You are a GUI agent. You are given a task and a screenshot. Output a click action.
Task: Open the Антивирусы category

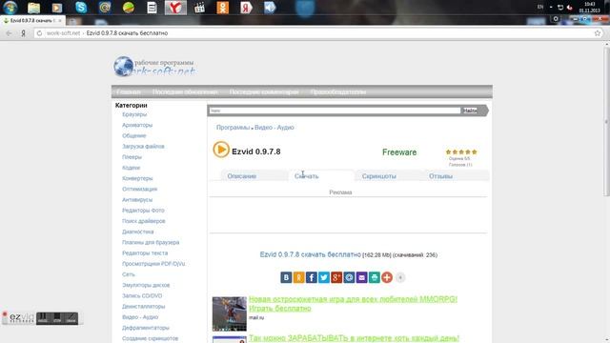click(x=137, y=200)
